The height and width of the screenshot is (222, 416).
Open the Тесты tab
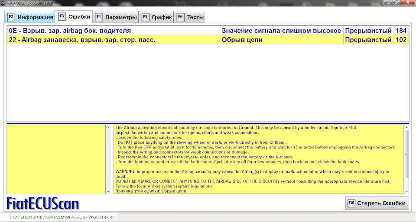(189, 17)
